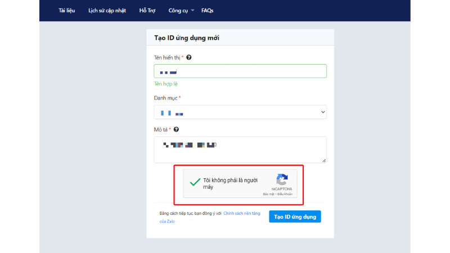
Task: Open the FAQs page
Action: coord(207,11)
